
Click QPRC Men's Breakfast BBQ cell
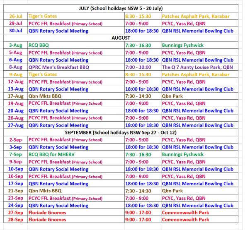(x=76, y=67)
